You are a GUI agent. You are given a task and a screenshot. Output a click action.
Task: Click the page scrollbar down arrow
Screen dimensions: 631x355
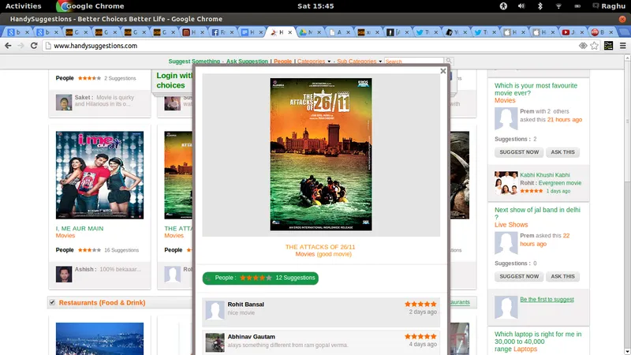[x=627, y=351]
